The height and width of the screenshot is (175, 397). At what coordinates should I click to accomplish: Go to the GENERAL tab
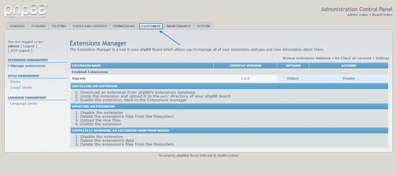tap(17, 26)
